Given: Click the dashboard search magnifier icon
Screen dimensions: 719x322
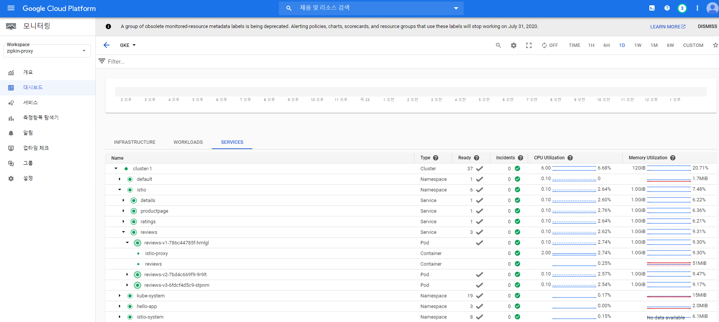Looking at the screenshot, I should 499,45.
